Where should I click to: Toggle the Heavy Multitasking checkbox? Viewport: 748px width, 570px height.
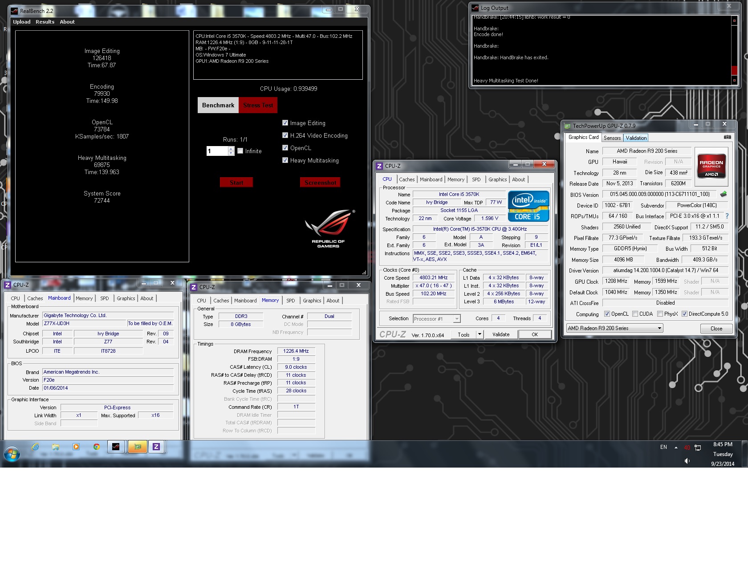click(285, 160)
